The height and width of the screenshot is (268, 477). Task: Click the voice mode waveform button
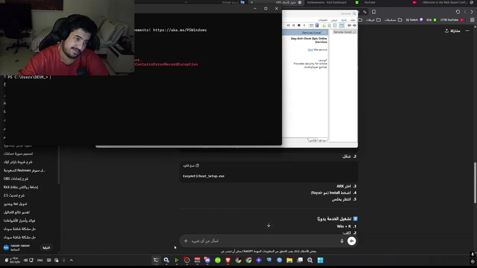351,241
